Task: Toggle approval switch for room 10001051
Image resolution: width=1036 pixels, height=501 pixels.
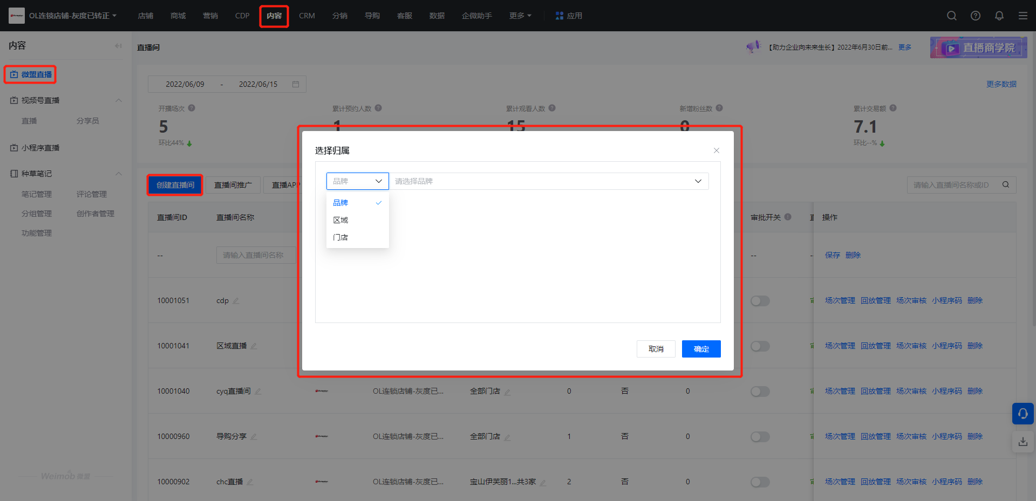Action: (x=760, y=300)
